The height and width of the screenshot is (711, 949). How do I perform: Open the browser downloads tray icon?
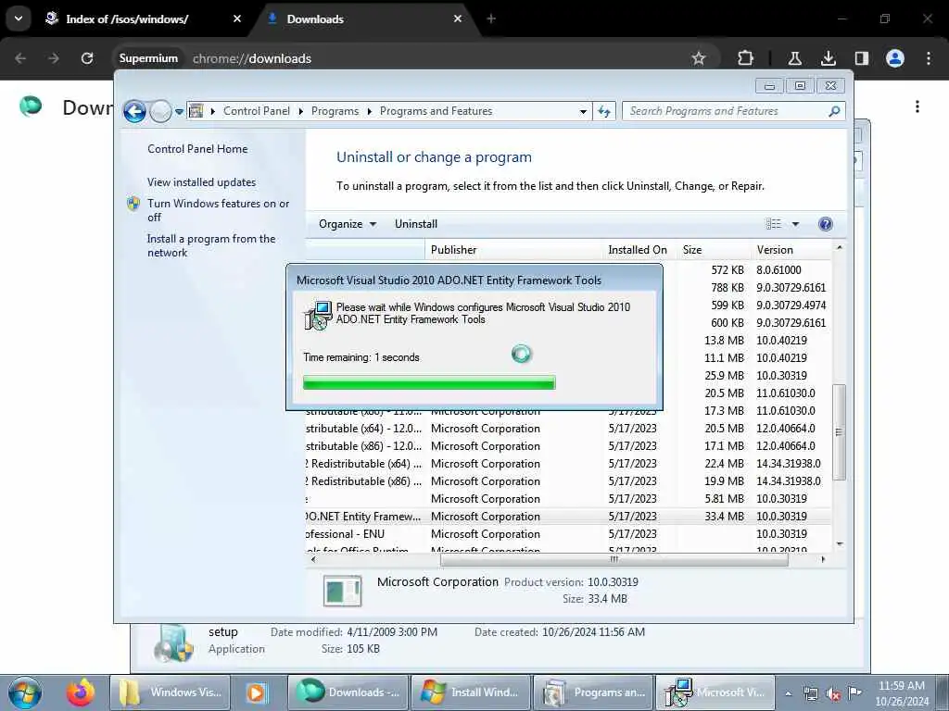pos(828,58)
